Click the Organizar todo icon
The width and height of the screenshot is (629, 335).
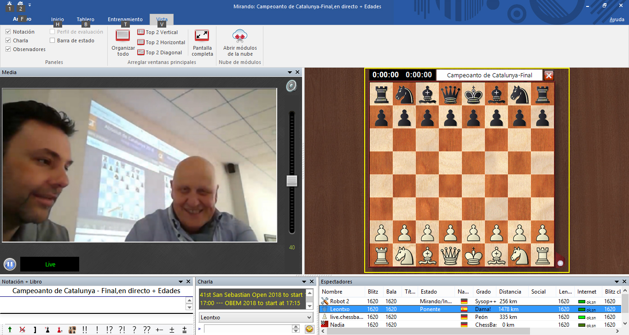point(123,36)
